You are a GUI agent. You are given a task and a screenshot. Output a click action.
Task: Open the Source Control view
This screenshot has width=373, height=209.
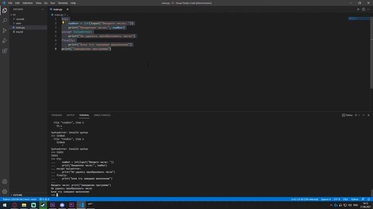tap(5, 31)
